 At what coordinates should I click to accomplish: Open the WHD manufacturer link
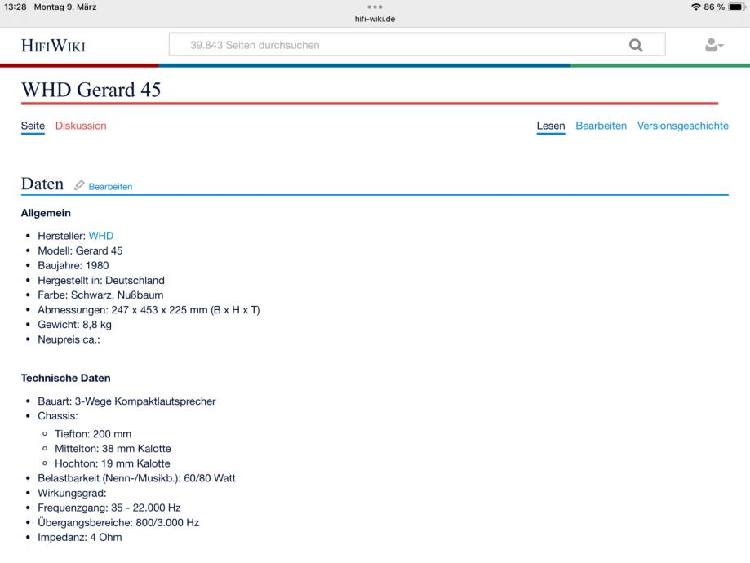[101, 236]
